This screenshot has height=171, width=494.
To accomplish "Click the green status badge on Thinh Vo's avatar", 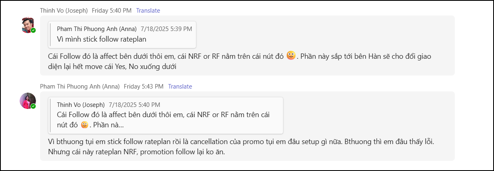I will pos(33,30).
